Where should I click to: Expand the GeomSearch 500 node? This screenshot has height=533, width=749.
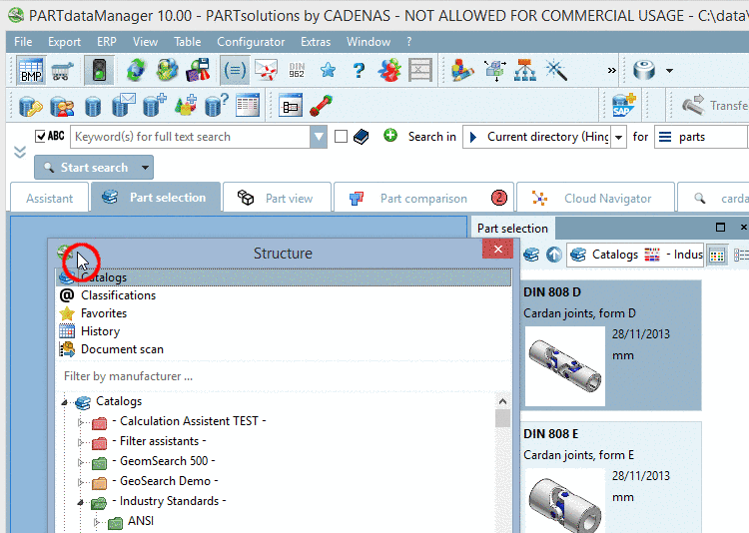click(81, 462)
